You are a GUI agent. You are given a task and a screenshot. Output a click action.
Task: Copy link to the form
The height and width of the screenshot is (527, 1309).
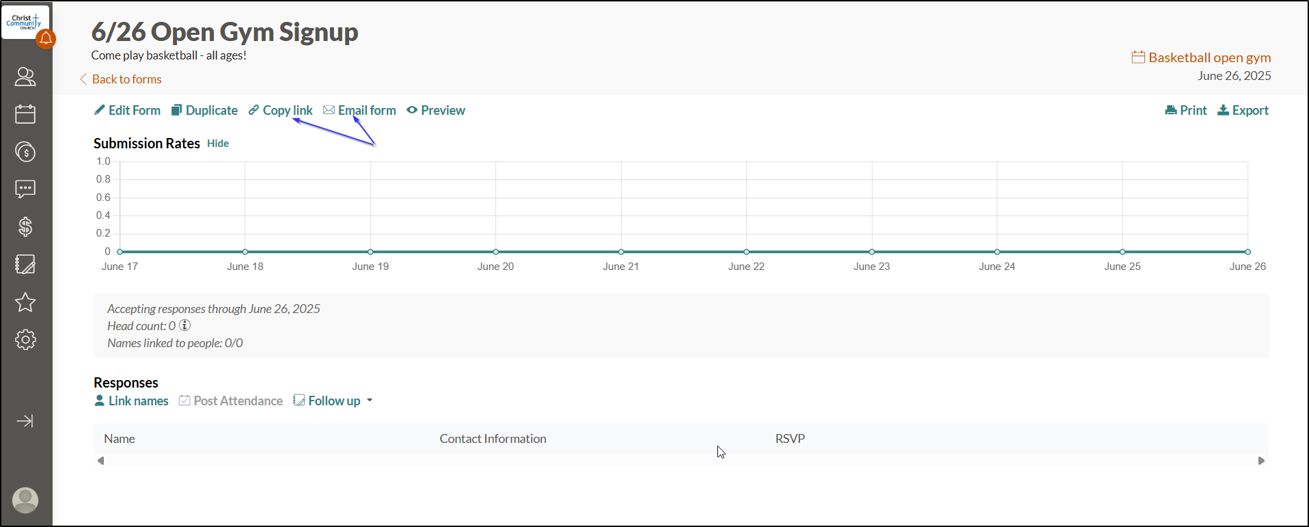(280, 110)
